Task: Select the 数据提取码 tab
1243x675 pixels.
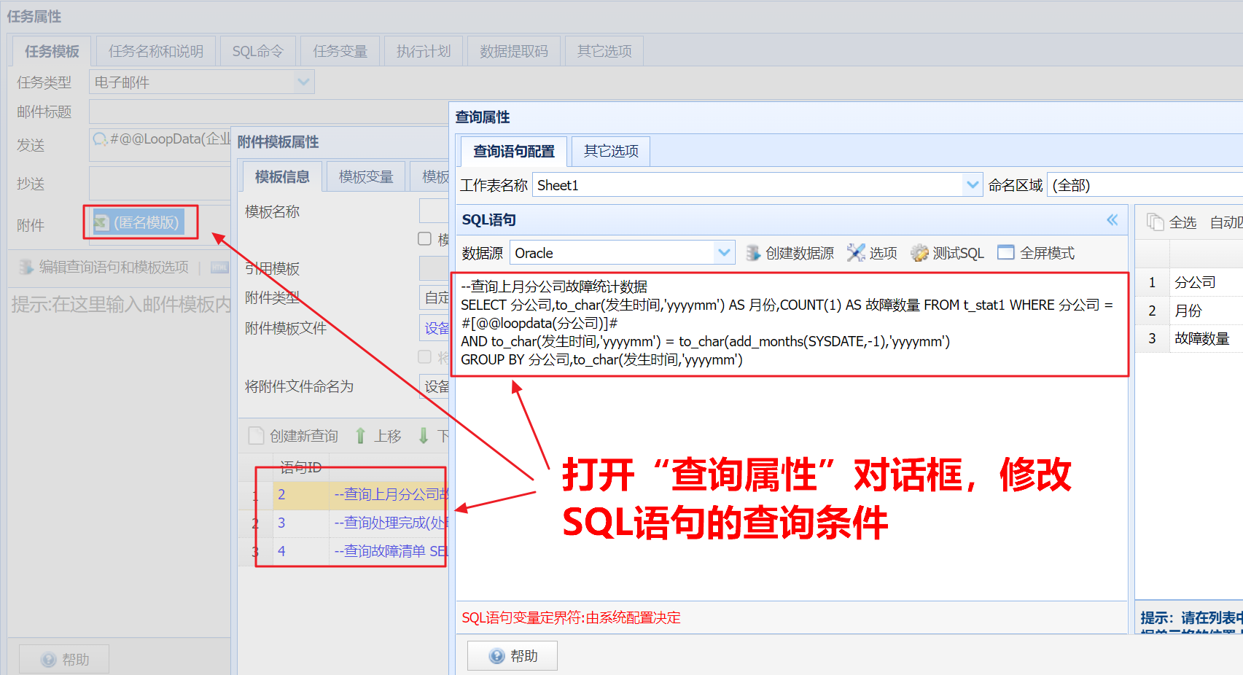Action: click(514, 51)
